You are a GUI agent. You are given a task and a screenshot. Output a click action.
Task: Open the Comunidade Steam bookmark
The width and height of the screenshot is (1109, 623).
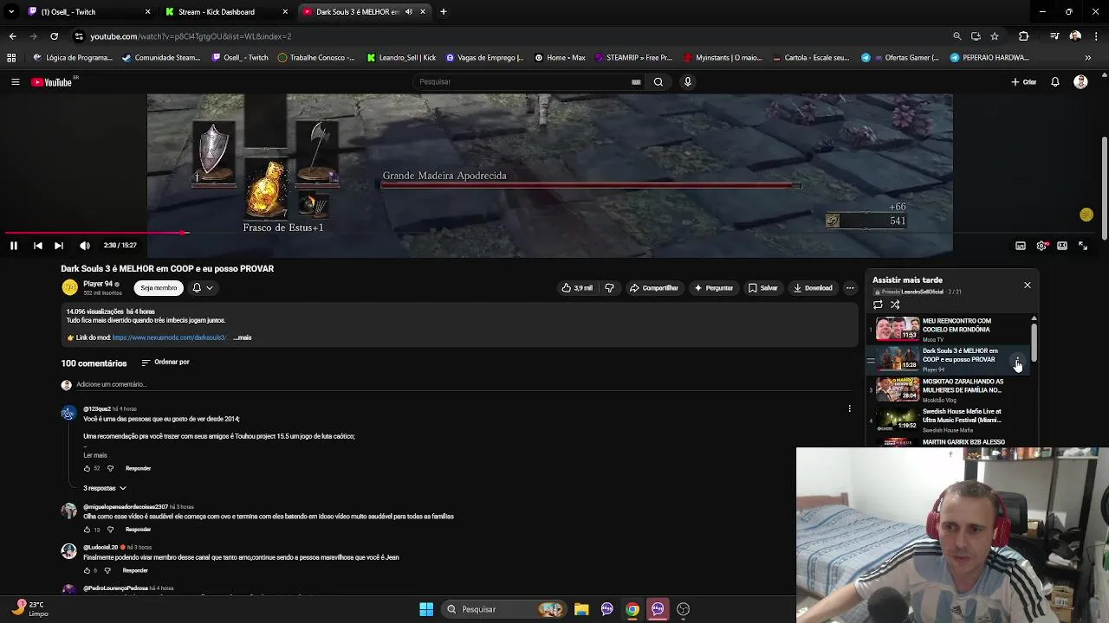click(161, 58)
